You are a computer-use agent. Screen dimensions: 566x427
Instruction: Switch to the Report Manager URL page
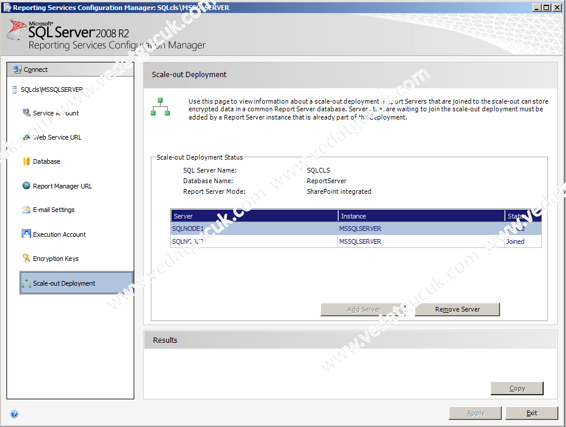click(62, 186)
